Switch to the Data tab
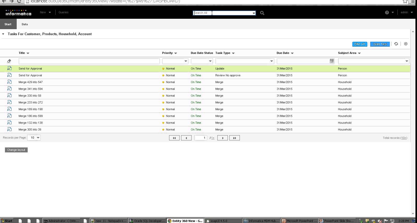 [x=25, y=24]
